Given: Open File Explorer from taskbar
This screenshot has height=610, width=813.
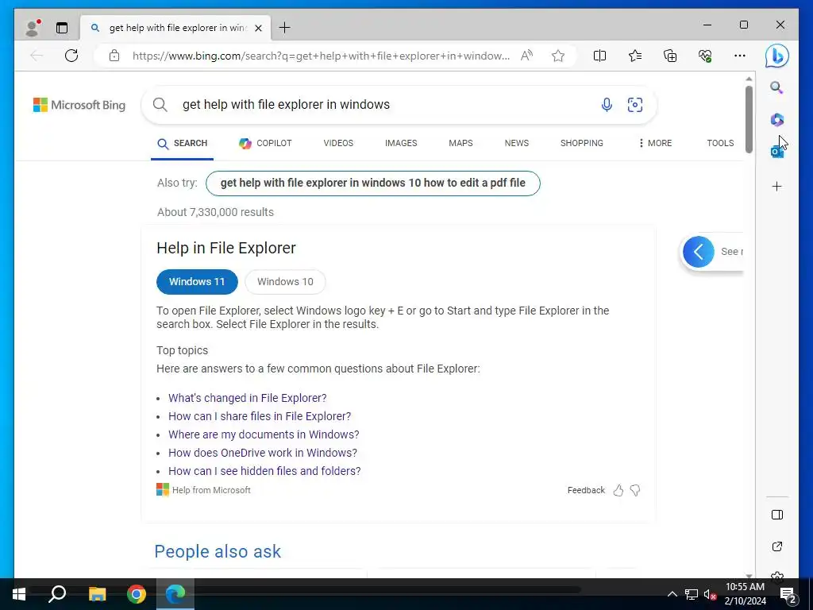Looking at the screenshot, I should [97, 594].
